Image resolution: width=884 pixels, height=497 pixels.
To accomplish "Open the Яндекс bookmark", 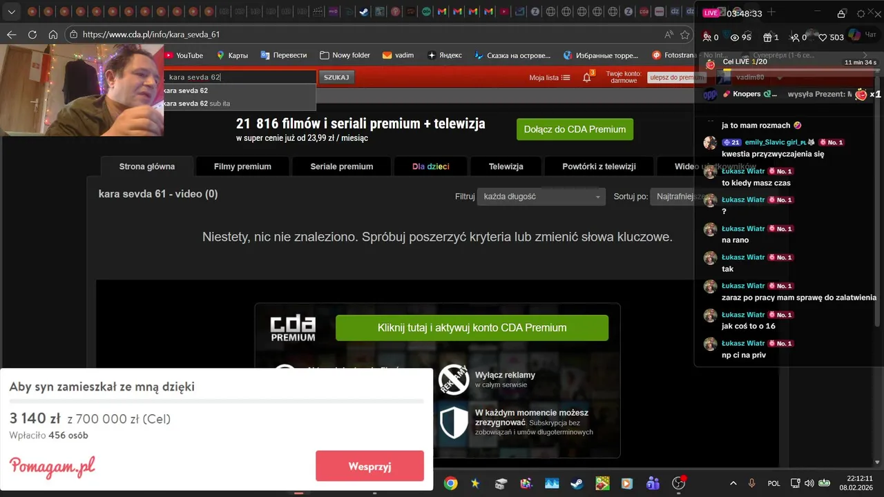I will (445, 55).
